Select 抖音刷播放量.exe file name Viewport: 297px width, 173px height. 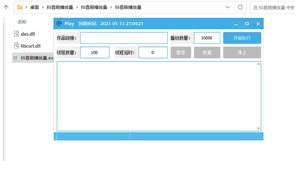37,58
